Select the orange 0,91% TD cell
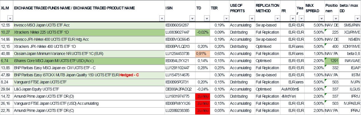 (203, 54)
